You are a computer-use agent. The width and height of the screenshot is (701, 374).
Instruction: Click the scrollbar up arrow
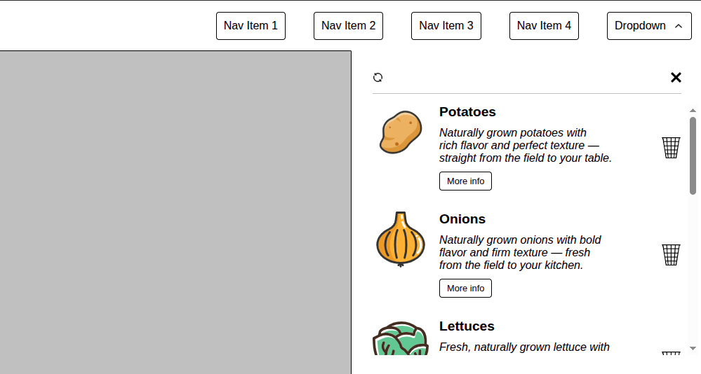point(693,110)
